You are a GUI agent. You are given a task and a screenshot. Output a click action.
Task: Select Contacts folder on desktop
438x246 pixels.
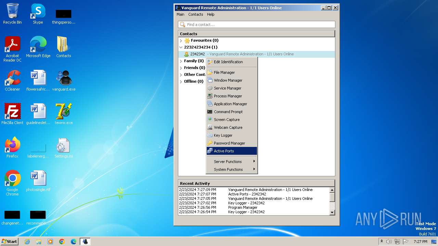64,47
